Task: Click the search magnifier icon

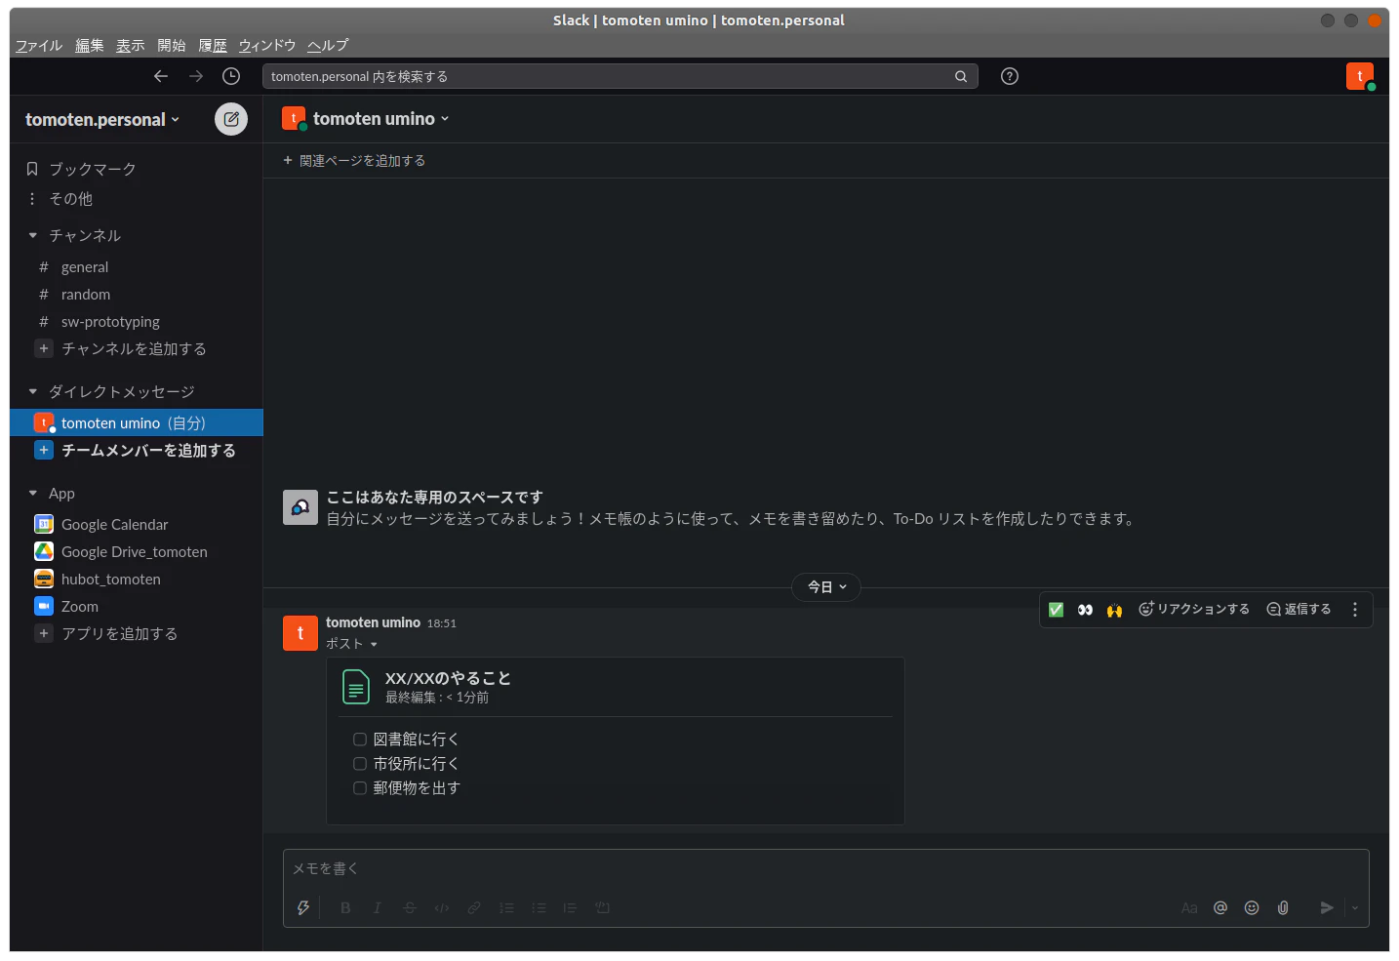Action: coord(961,76)
